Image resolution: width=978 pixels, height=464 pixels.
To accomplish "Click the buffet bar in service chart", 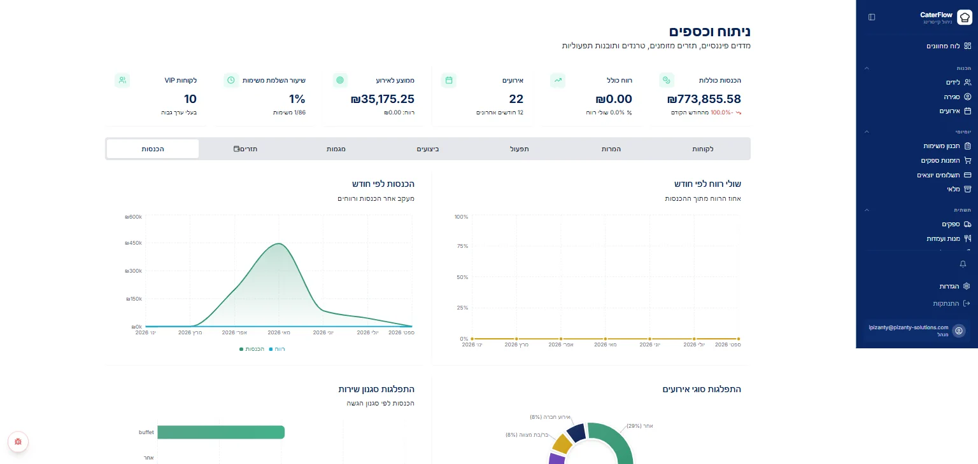I will (221, 432).
